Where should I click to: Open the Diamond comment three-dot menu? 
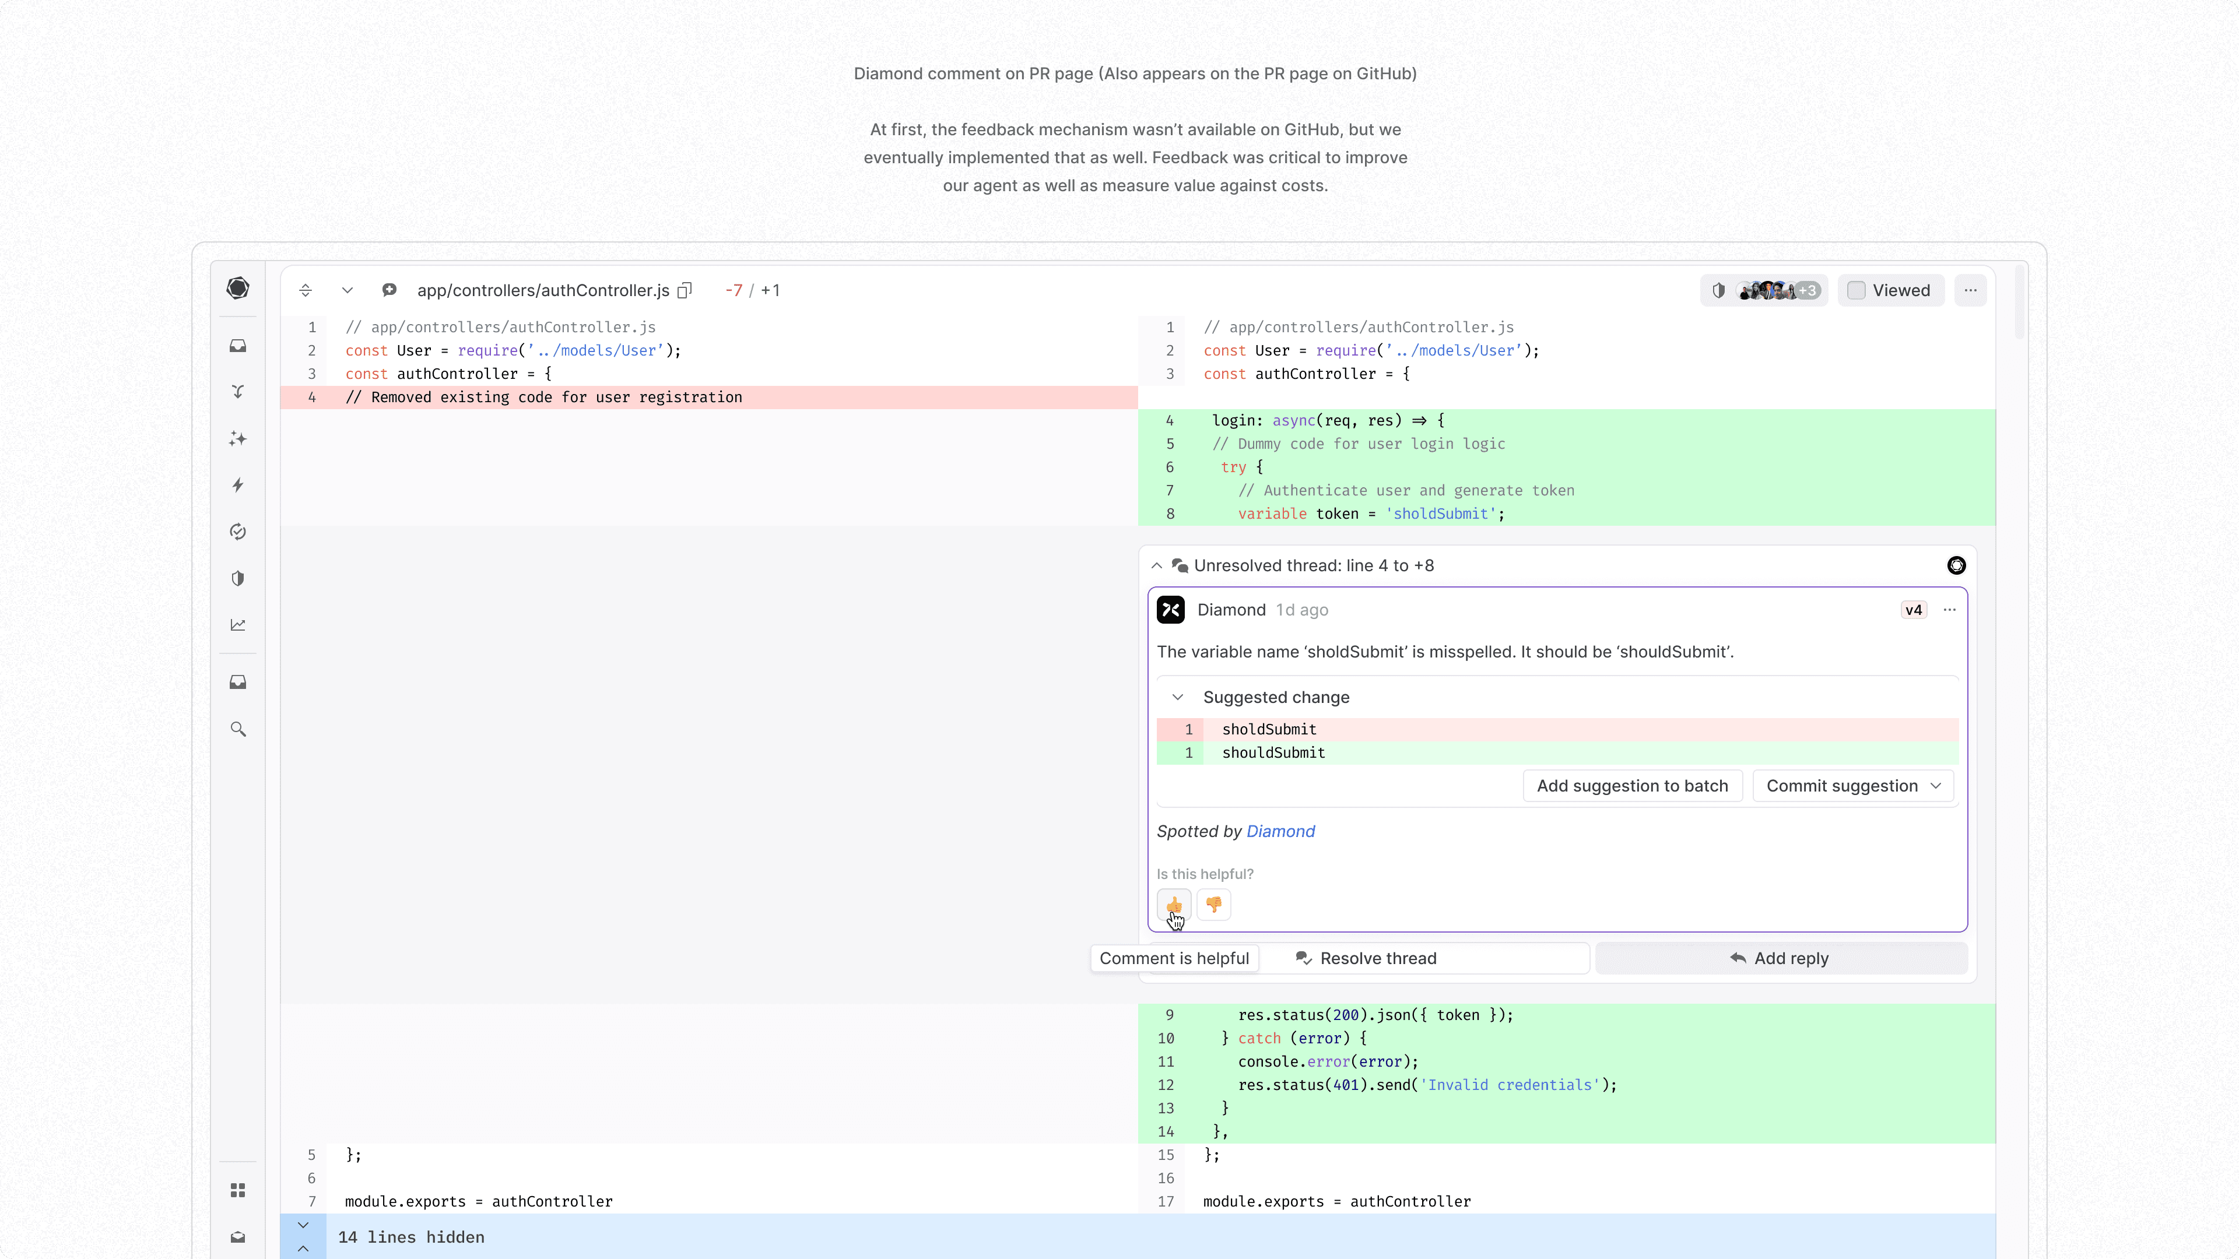pyautogui.click(x=1950, y=610)
